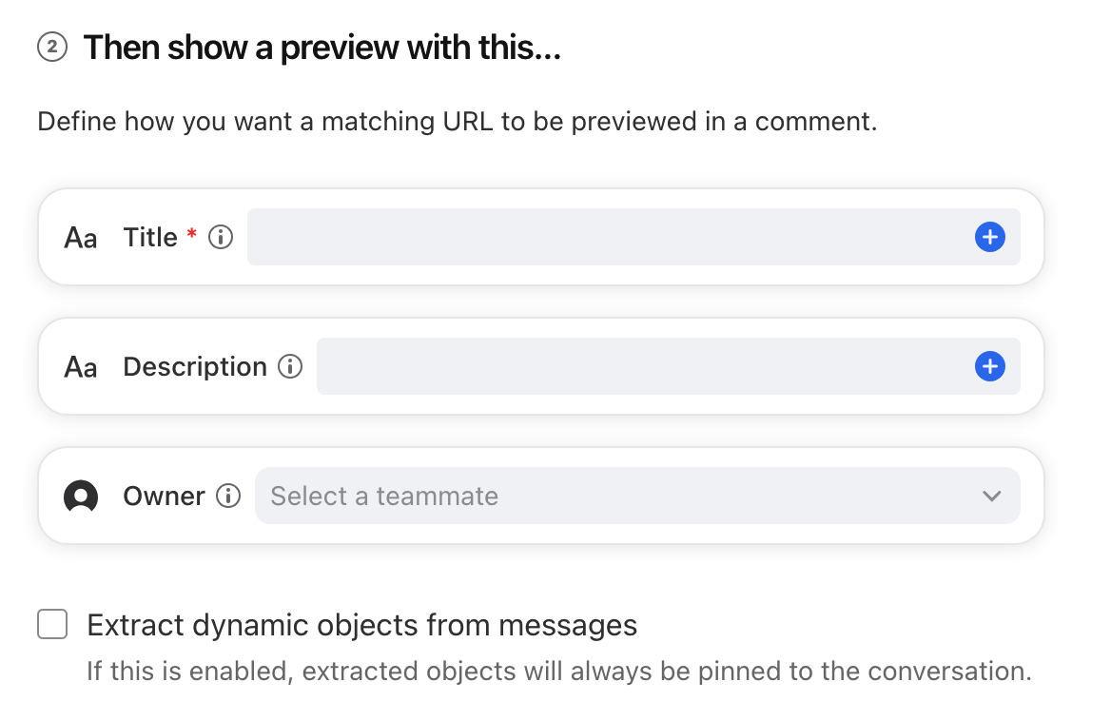Enable Extract dynamic objects from messages checkbox
This screenshot has height=721, width=1111.
tap(52, 624)
